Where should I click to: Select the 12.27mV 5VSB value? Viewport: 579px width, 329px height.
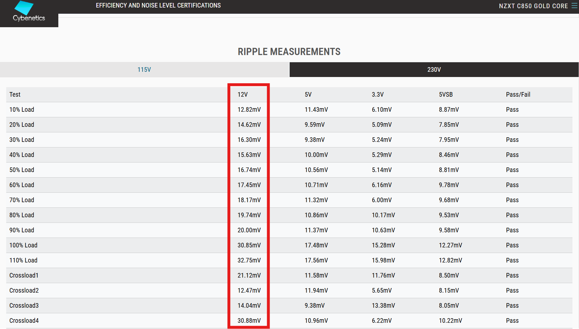[x=451, y=245]
